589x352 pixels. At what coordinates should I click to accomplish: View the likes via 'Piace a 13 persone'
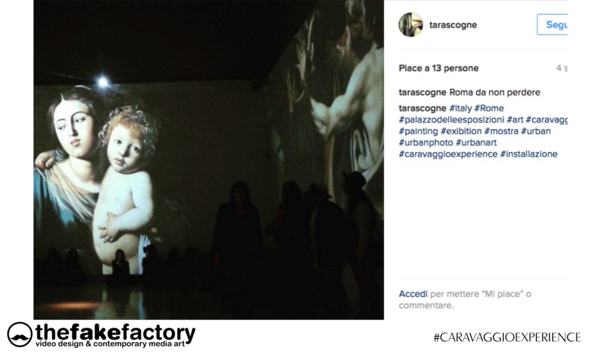coord(439,68)
